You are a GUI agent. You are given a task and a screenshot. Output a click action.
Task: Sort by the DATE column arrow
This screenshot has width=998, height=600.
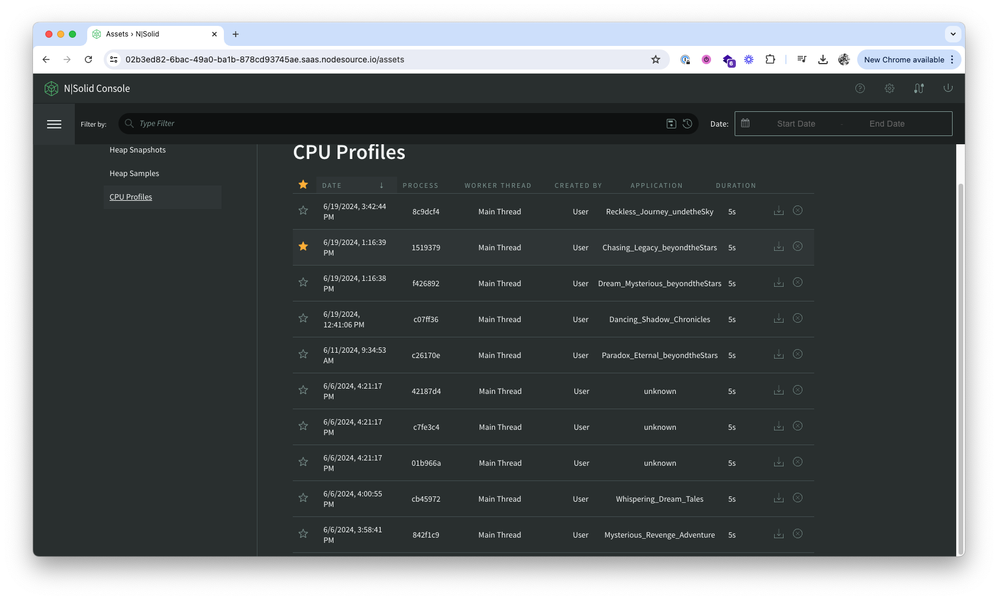click(x=382, y=185)
